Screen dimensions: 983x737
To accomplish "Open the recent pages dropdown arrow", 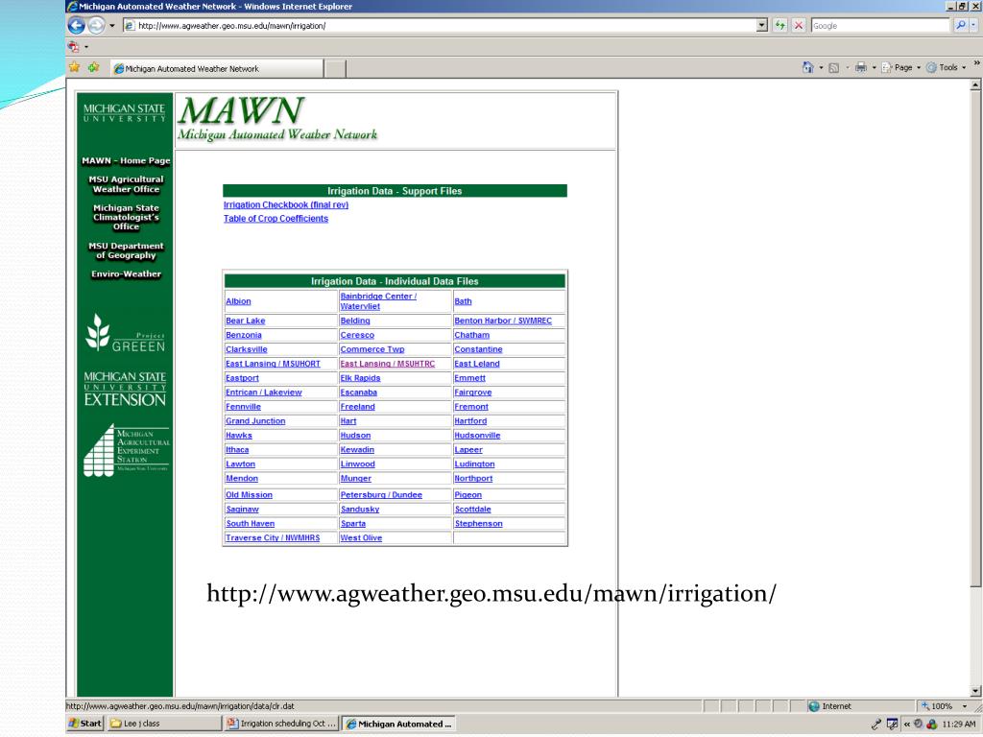I will click(x=112, y=26).
